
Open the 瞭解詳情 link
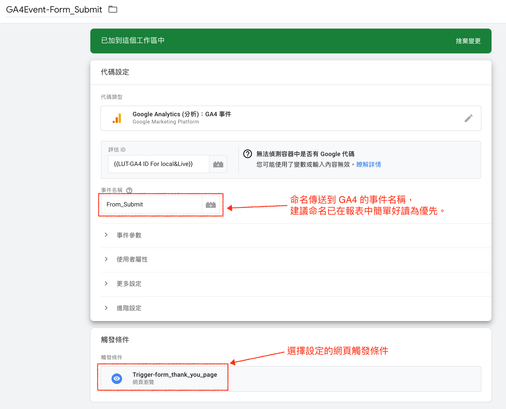click(x=369, y=164)
